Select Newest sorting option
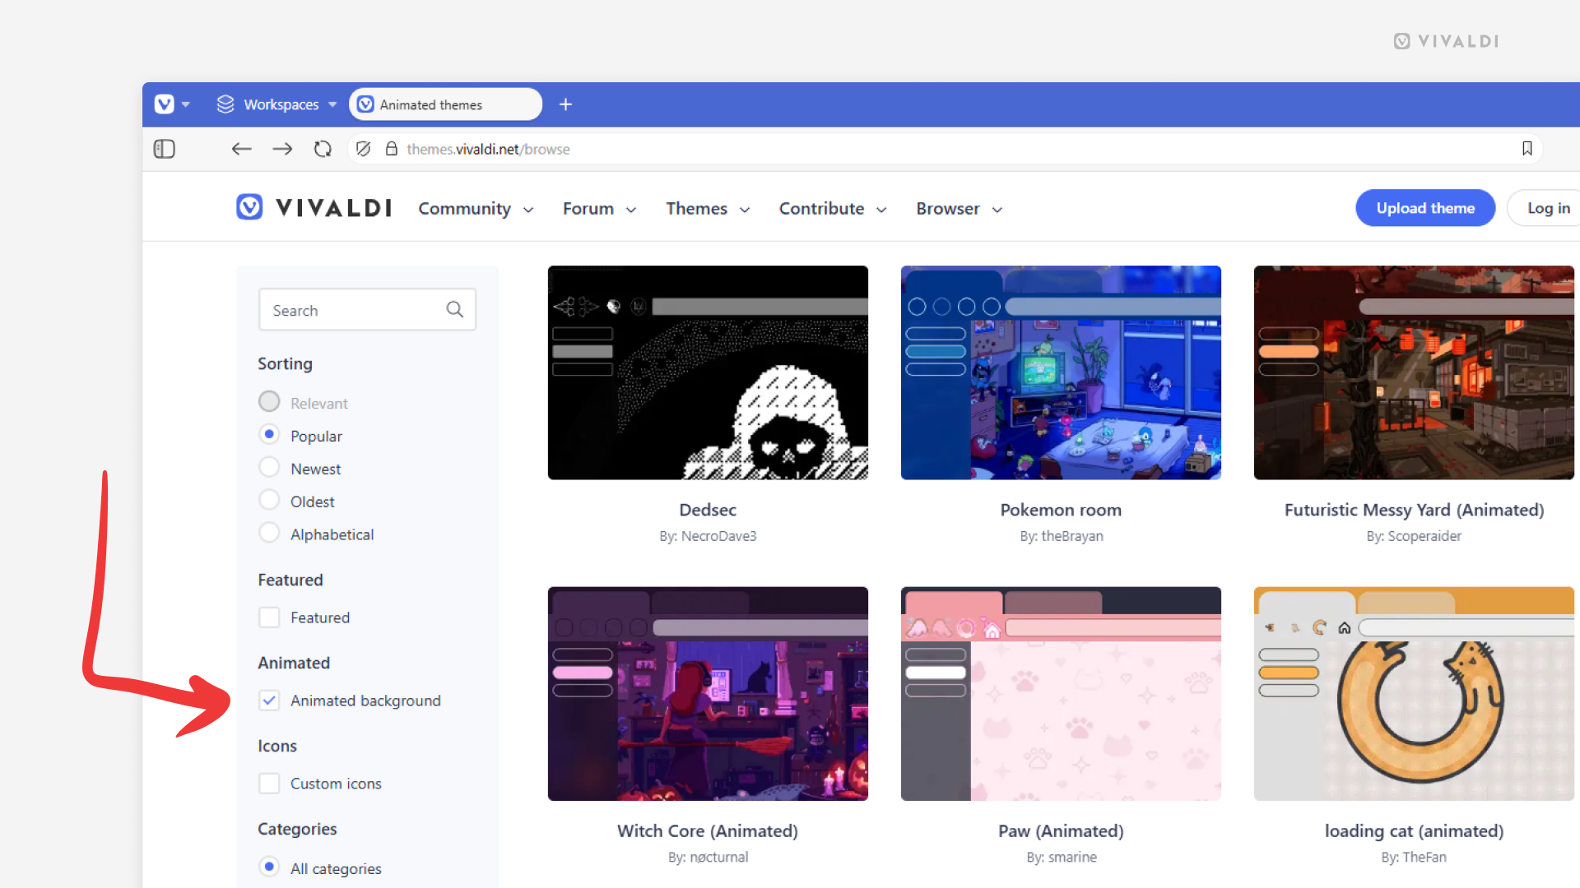The height and width of the screenshot is (888, 1580). [x=269, y=467]
